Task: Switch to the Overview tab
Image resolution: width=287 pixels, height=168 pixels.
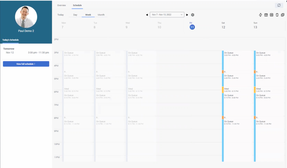Action: (x=61, y=5)
